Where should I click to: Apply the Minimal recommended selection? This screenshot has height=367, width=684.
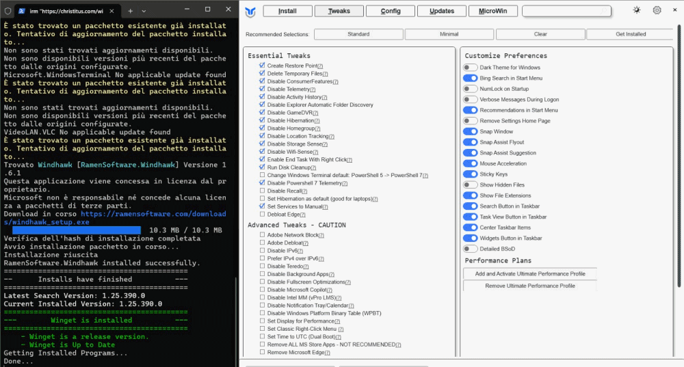(x=449, y=34)
